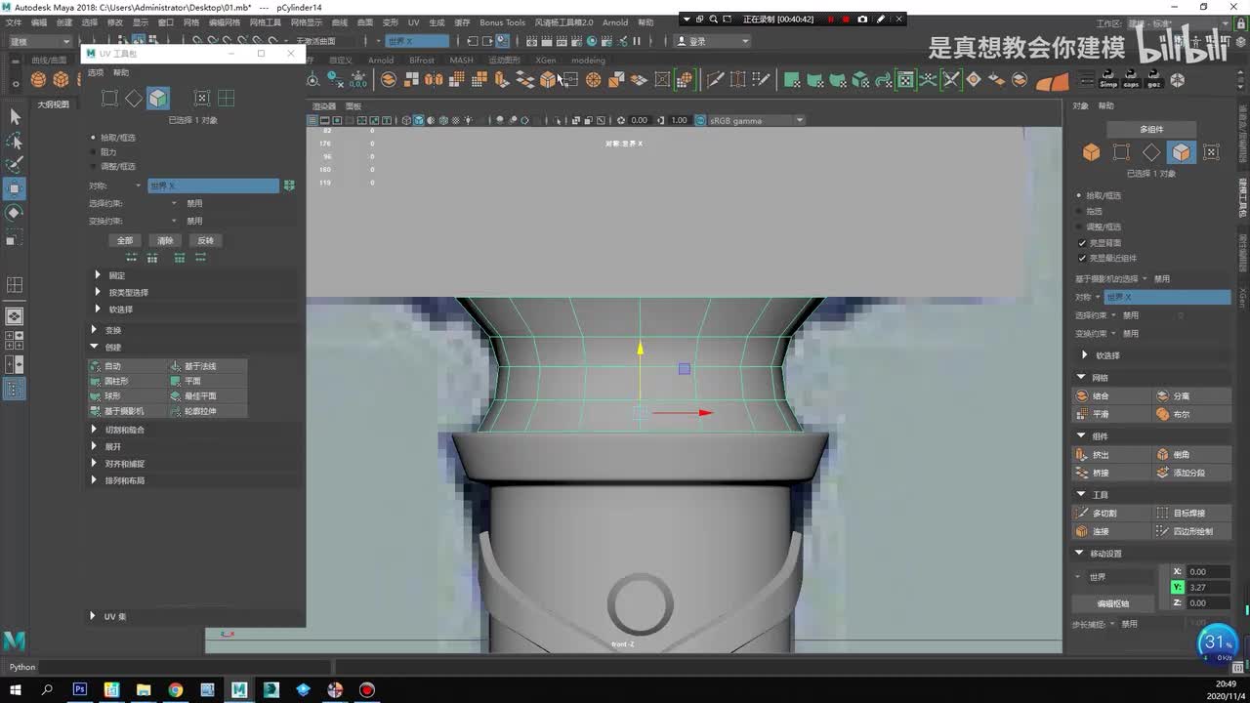Switch to the Bifrost shelf tab
Image resolution: width=1250 pixels, height=703 pixels.
(422, 60)
